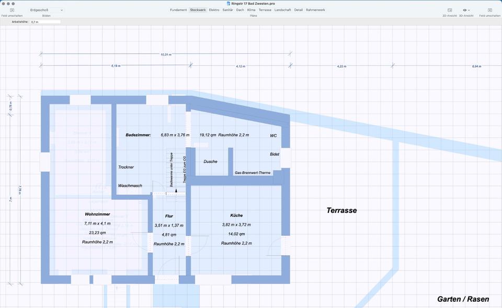
Task: Show the Dach plan
Action: [x=240, y=10]
